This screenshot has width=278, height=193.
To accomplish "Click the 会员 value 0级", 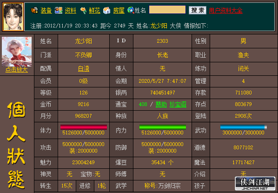I will click(x=84, y=81).
